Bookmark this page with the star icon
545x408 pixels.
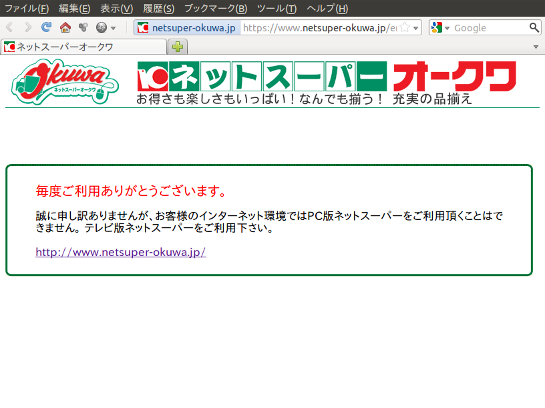coord(404,27)
